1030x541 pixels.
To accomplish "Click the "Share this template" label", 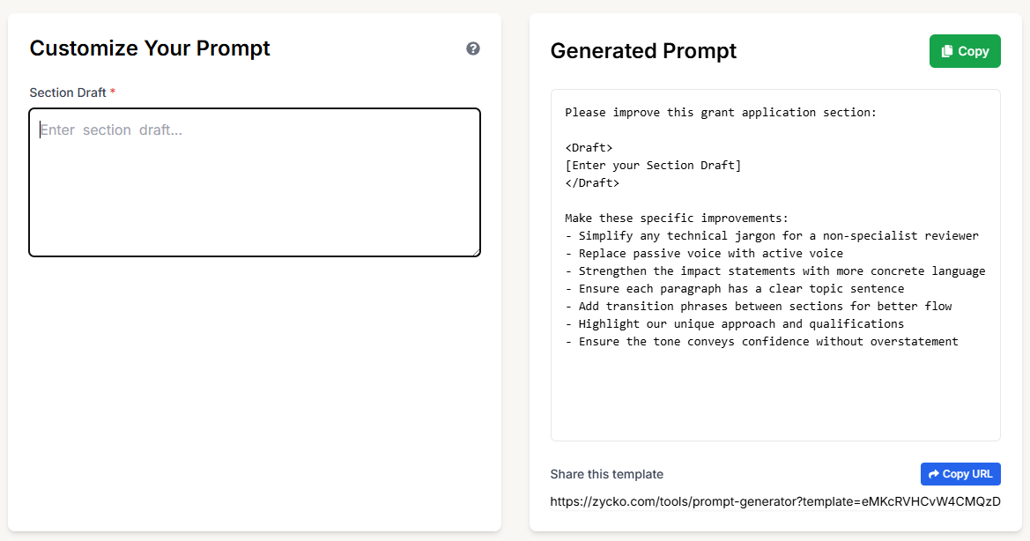I will coord(606,474).
